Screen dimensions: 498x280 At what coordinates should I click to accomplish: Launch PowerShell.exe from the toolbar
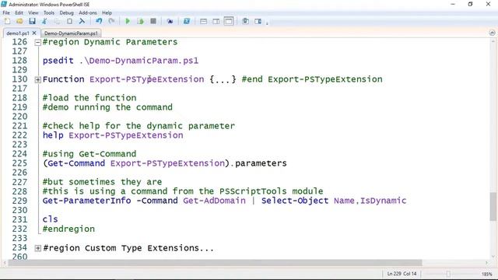(x=187, y=21)
